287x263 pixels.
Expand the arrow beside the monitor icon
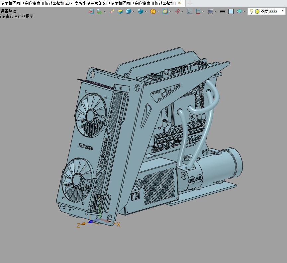(x=215, y=11)
